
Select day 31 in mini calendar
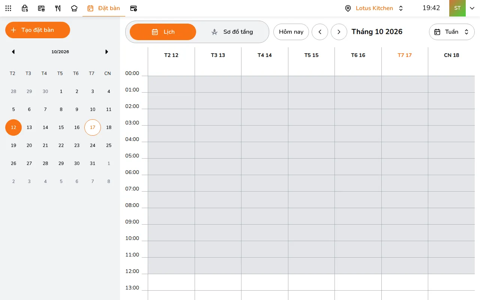coord(93,163)
